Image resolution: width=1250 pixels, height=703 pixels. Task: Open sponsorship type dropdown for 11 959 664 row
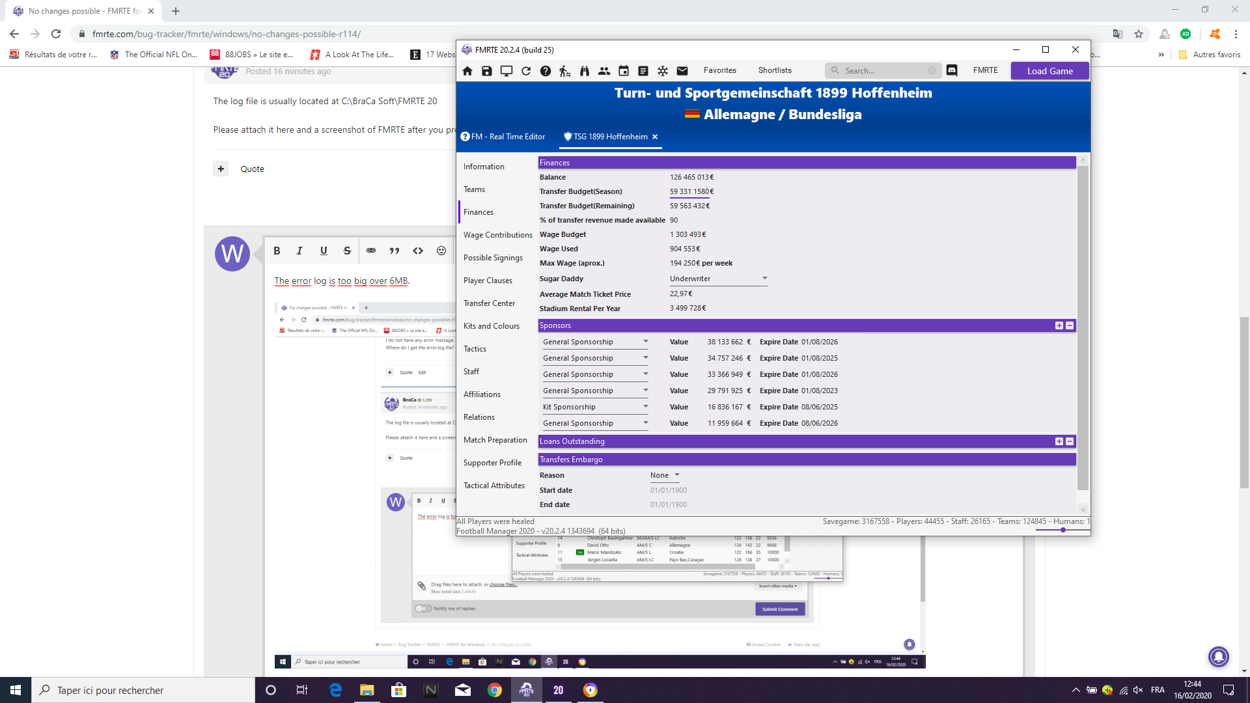[x=596, y=423]
